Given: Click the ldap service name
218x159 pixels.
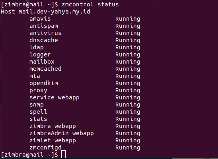Looking at the screenshot, I should (x=37, y=47).
